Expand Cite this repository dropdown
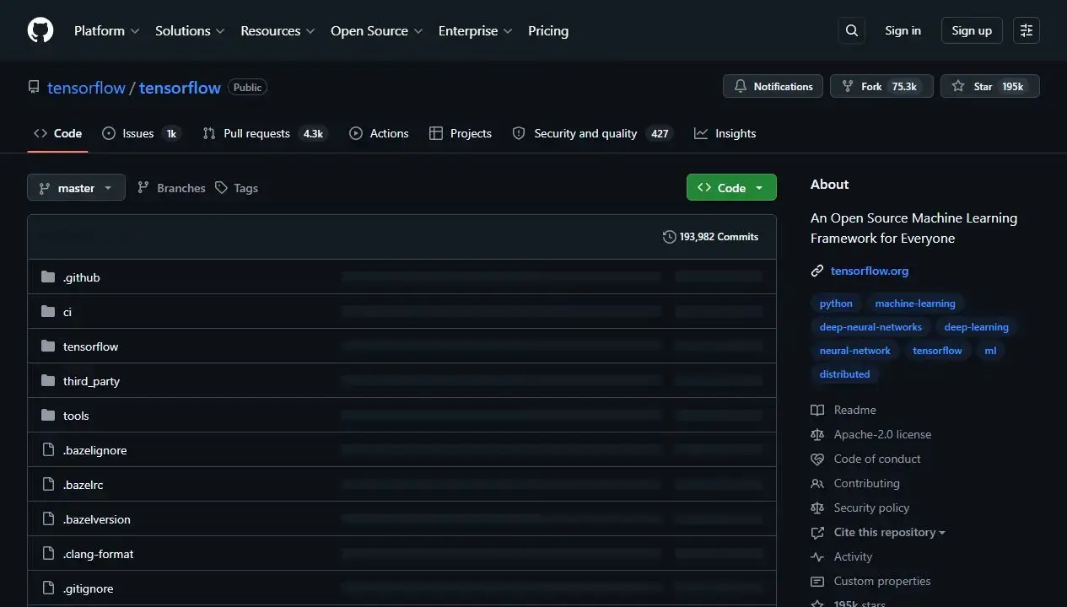The image size is (1067, 607). coord(889,532)
